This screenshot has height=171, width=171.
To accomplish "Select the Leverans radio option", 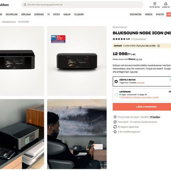I will pyautogui.click(x=116, y=95).
